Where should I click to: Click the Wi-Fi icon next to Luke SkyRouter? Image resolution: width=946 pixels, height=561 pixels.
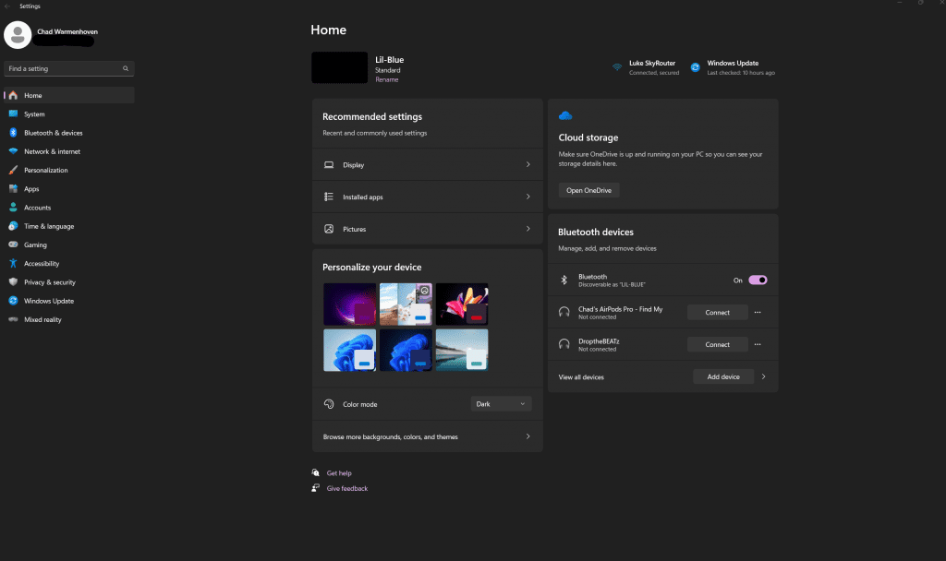[x=617, y=66]
